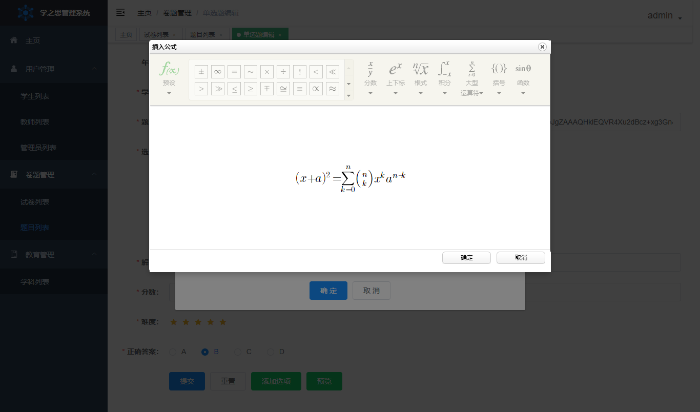700x412 pixels.
Task: Switch to the 题目列表 tab
Action: pyautogui.click(x=202, y=35)
